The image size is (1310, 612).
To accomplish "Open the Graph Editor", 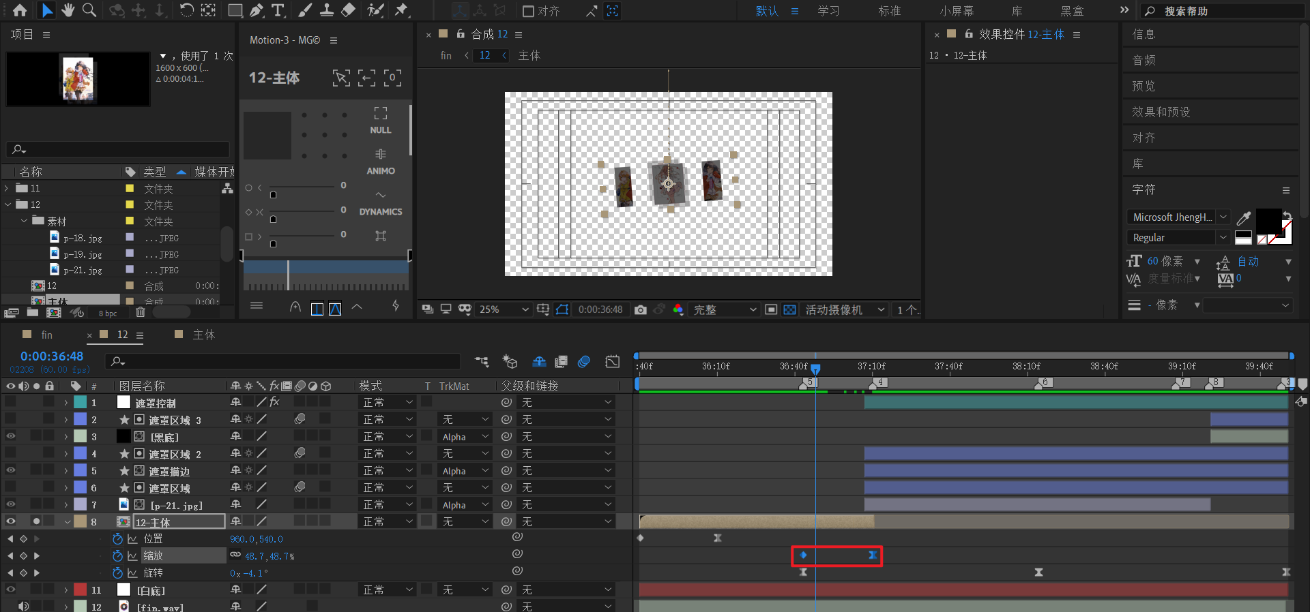I will pos(613,362).
